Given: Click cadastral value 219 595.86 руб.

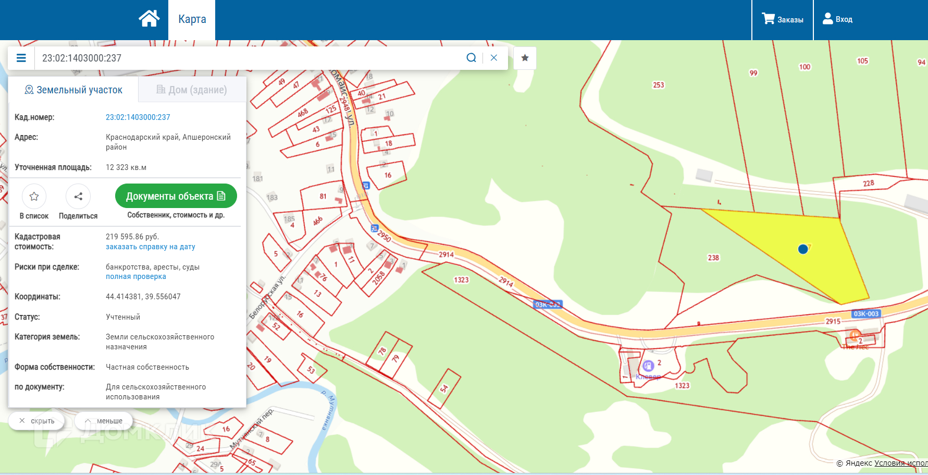Looking at the screenshot, I should pos(132,237).
